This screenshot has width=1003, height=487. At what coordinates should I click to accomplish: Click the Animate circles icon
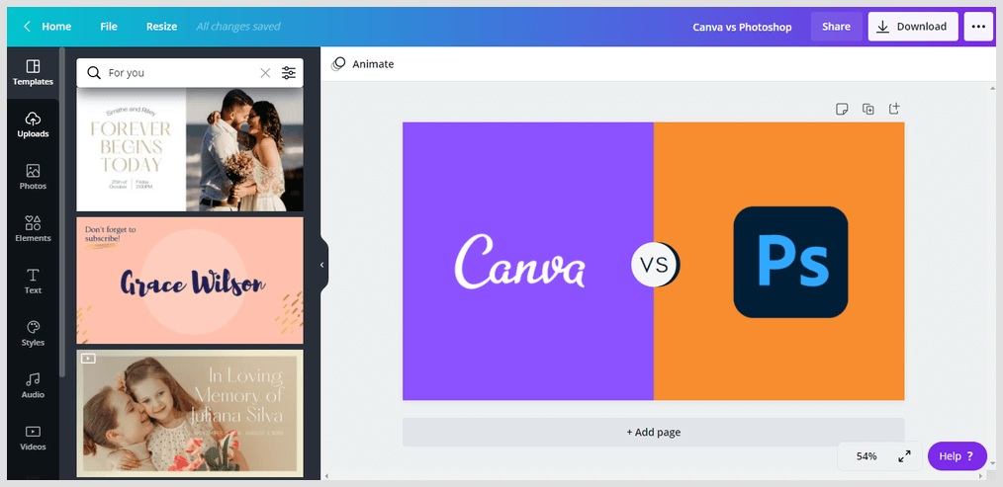pos(338,64)
